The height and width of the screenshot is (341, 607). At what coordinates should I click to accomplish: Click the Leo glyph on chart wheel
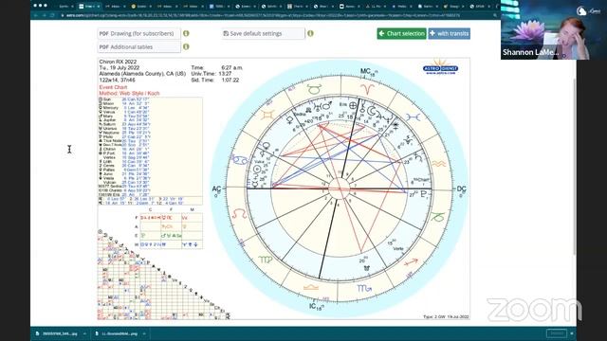(239, 213)
